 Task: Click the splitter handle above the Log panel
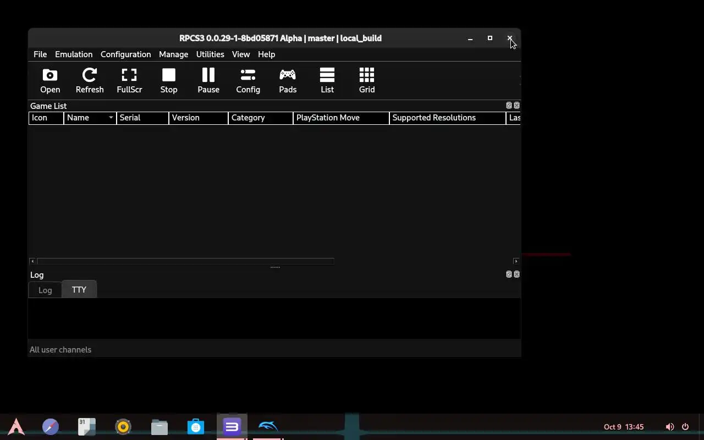[275, 267]
